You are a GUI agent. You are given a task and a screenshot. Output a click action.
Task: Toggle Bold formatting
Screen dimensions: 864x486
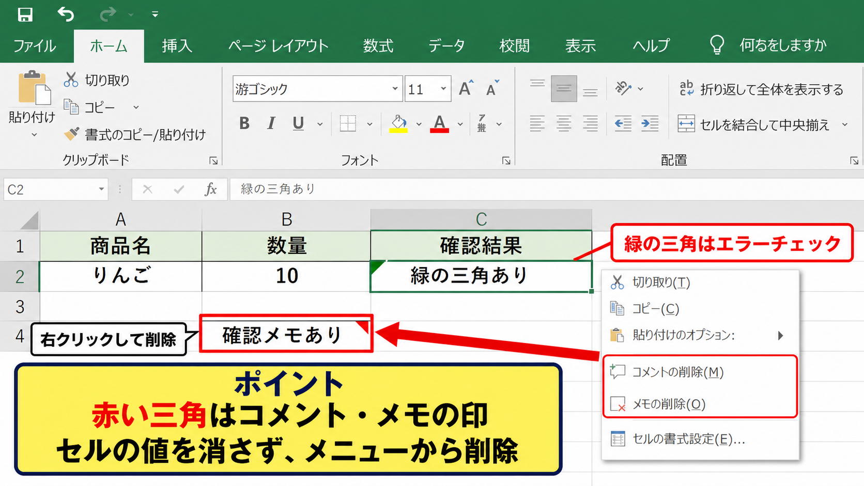tap(244, 123)
